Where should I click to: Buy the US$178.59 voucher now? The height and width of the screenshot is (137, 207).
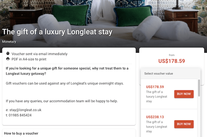coord(184,94)
